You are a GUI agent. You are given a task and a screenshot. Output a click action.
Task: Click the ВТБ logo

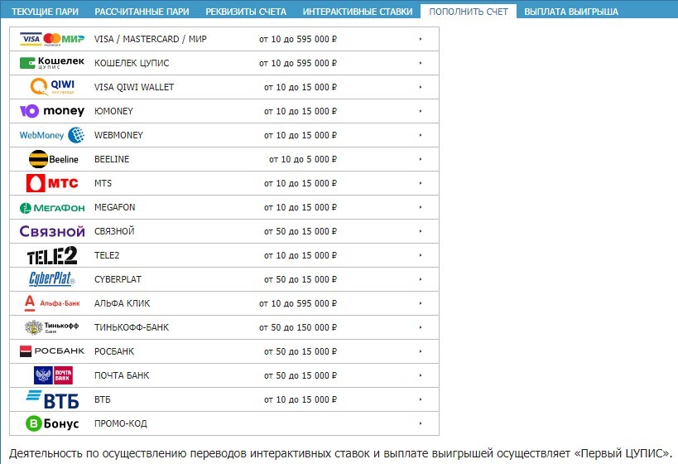[52, 399]
